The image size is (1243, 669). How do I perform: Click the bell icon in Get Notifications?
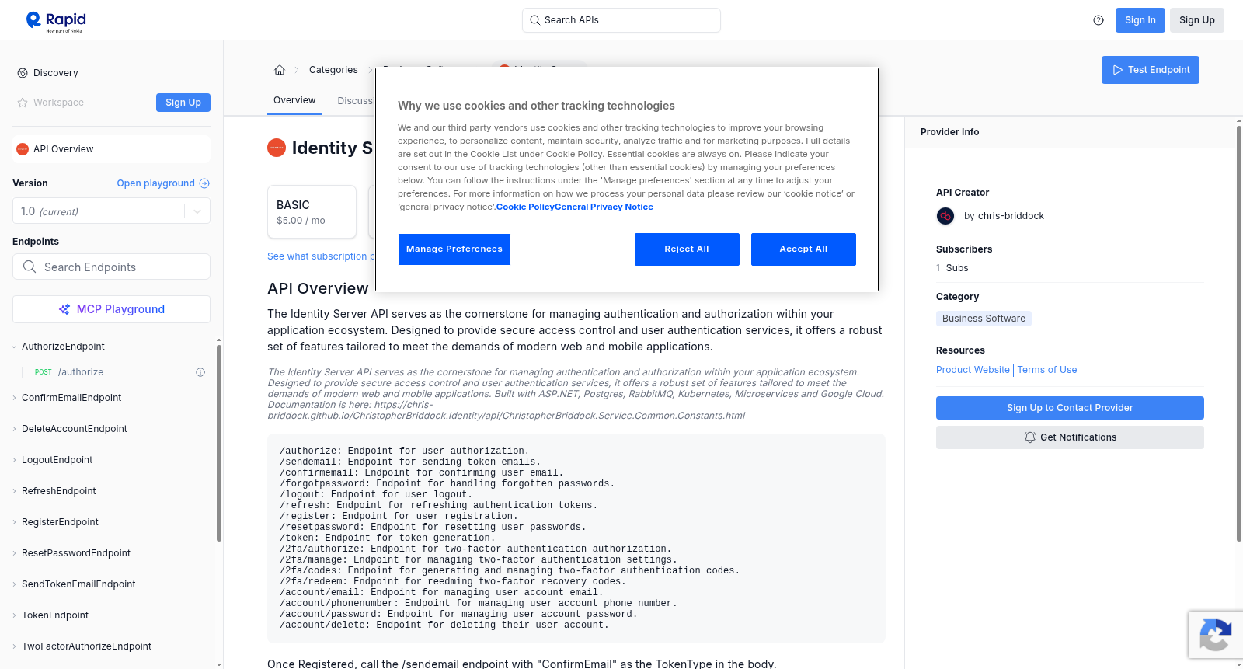(x=1030, y=437)
